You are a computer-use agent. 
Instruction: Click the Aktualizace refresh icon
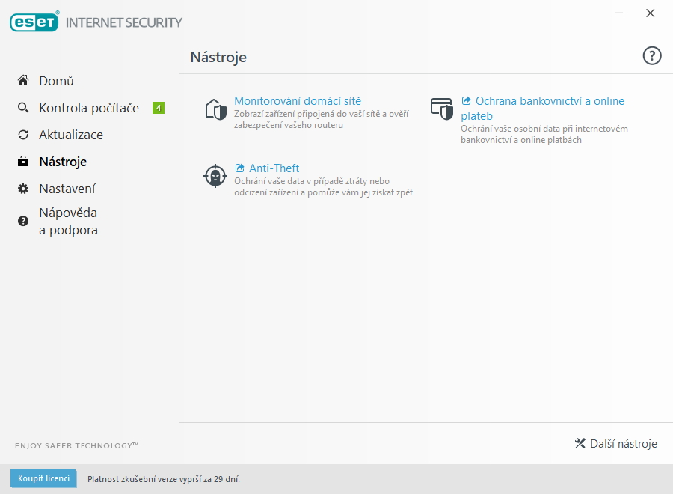click(x=23, y=134)
